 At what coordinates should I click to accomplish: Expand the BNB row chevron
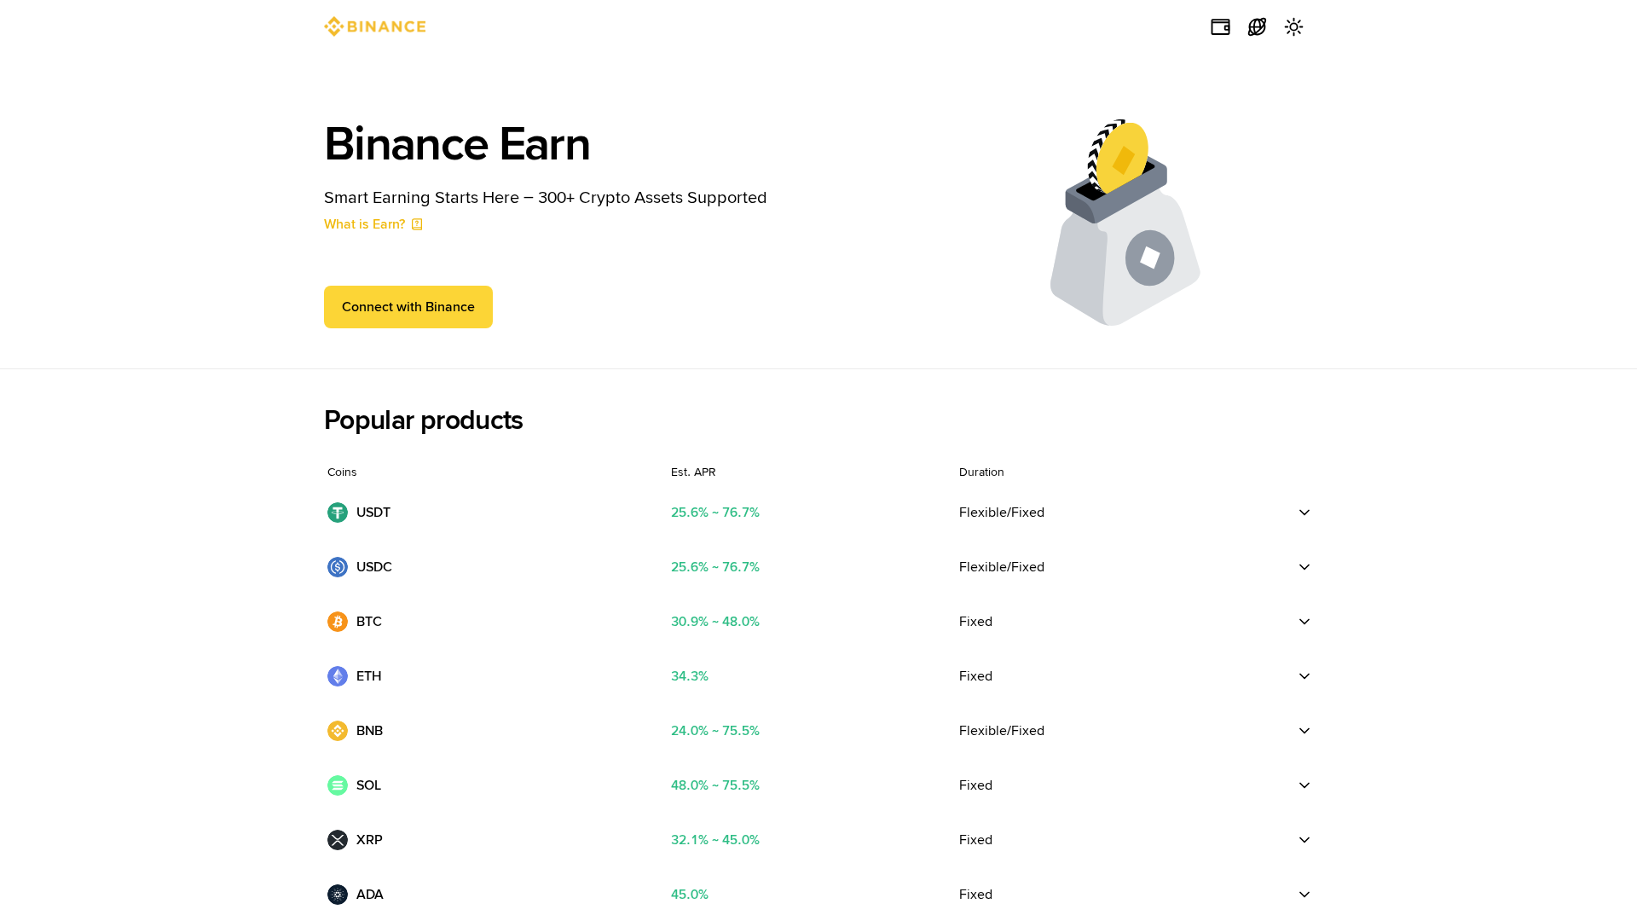click(1304, 731)
